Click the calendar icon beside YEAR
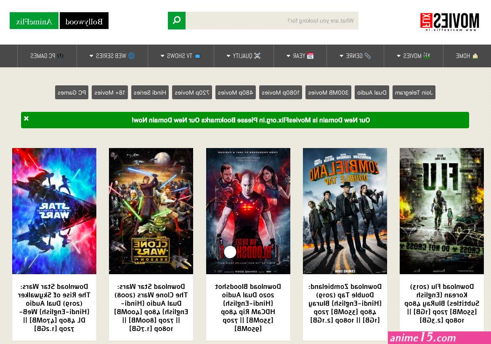The width and height of the screenshot is (491, 344). point(311,56)
